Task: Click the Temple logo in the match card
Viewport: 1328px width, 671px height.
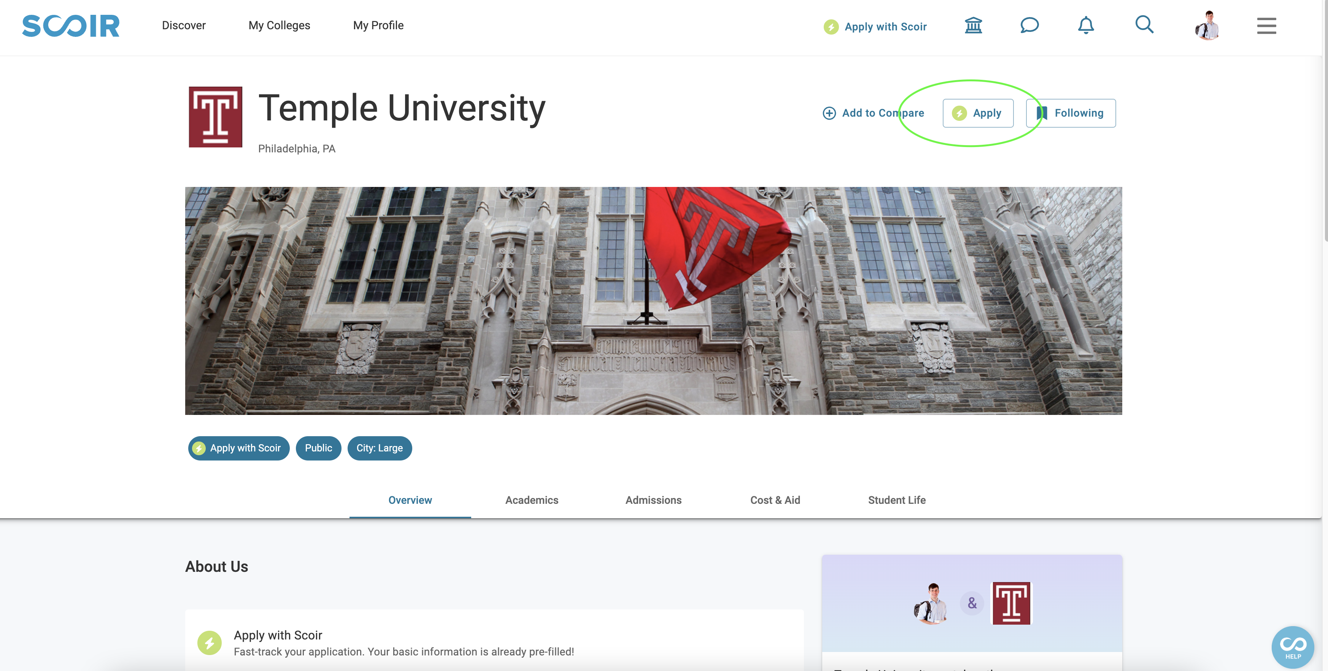Action: click(x=1011, y=603)
